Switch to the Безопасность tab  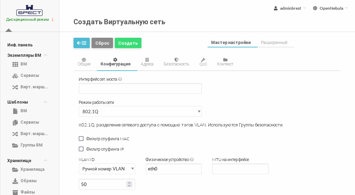pyautogui.click(x=176, y=62)
